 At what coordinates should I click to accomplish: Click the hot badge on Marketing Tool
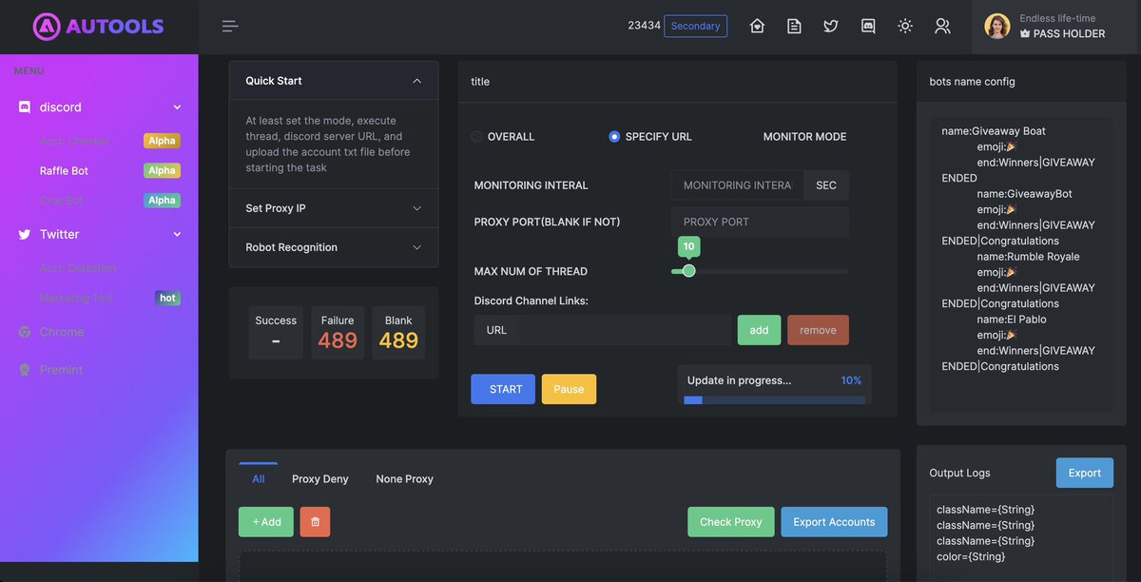(167, 298)
